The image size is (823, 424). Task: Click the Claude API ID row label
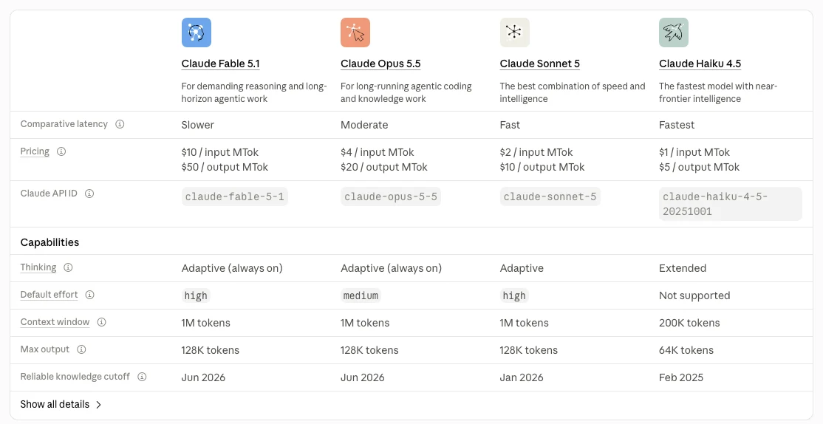[49, 194]
